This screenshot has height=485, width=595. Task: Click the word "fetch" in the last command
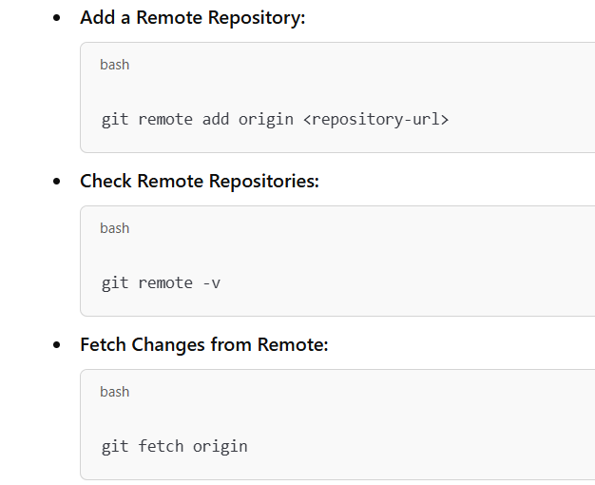[161, 447]
